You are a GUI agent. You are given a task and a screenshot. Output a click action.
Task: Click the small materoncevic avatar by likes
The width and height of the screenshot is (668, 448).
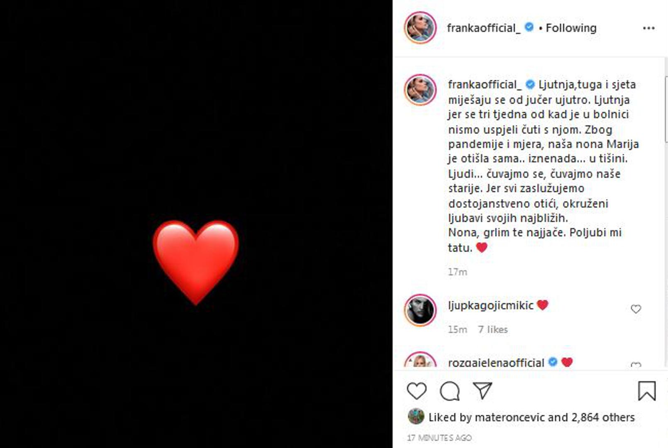pyautogui.click(x=416, y=416)
